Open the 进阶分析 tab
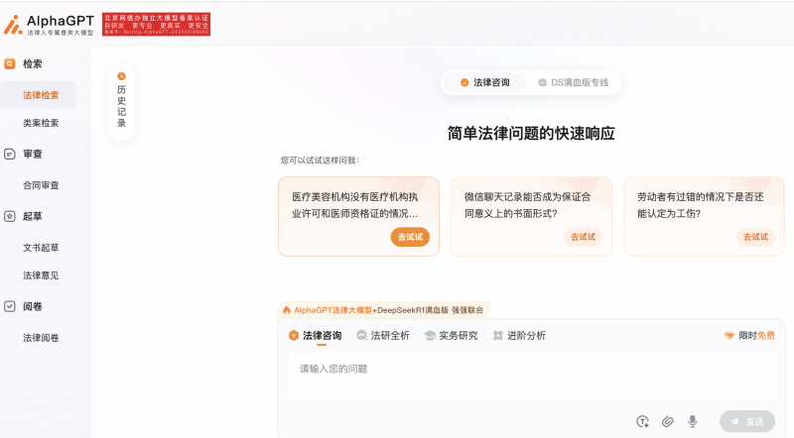Viewport: 794px width, 438px height. (519, 336)
